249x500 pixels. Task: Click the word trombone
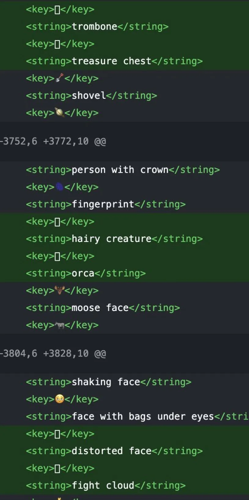click(94, 27)
